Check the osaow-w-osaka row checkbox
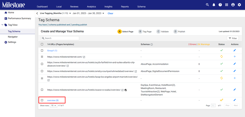The width and height of the screenshot is (245, 117). tap(42, 90)
